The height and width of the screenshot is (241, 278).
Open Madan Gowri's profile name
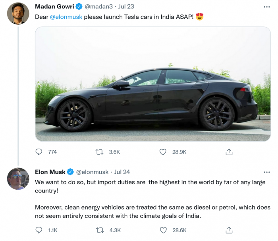point(55,7)
